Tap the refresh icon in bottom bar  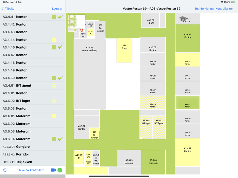5,170
